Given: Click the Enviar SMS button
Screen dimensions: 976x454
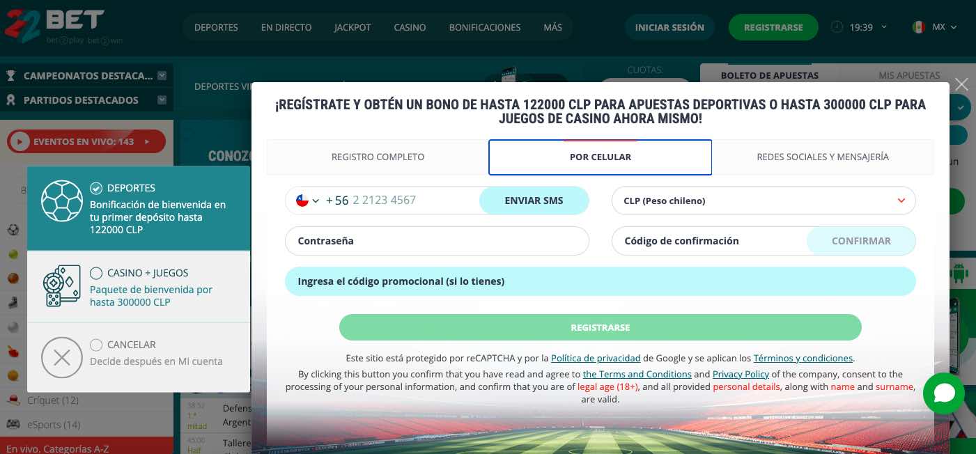Looking at the screenshot, I should pyautogui.click(x=534, y=201).
